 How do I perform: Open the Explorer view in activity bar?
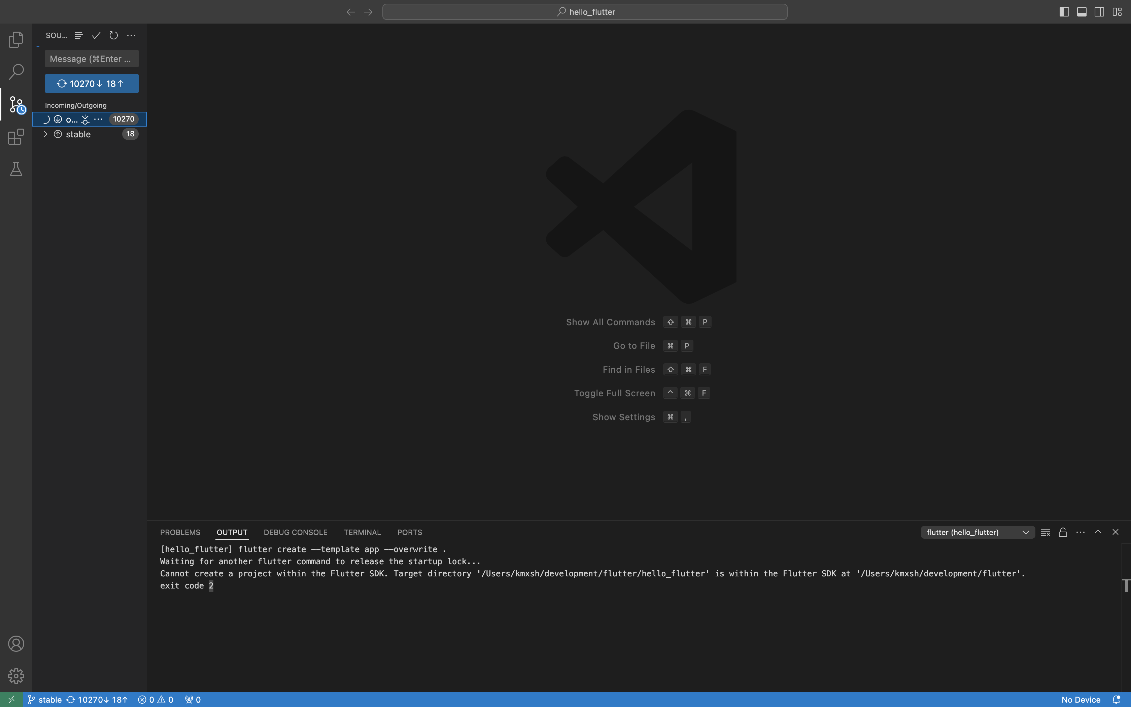pyautogui.click(x=16, y=40)
